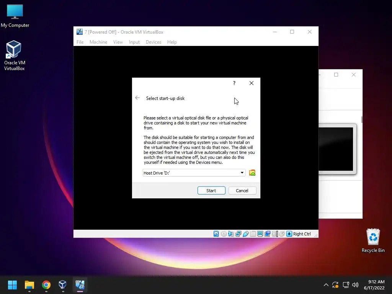
Task: Click the shared folders status icon
Action: 253,234
